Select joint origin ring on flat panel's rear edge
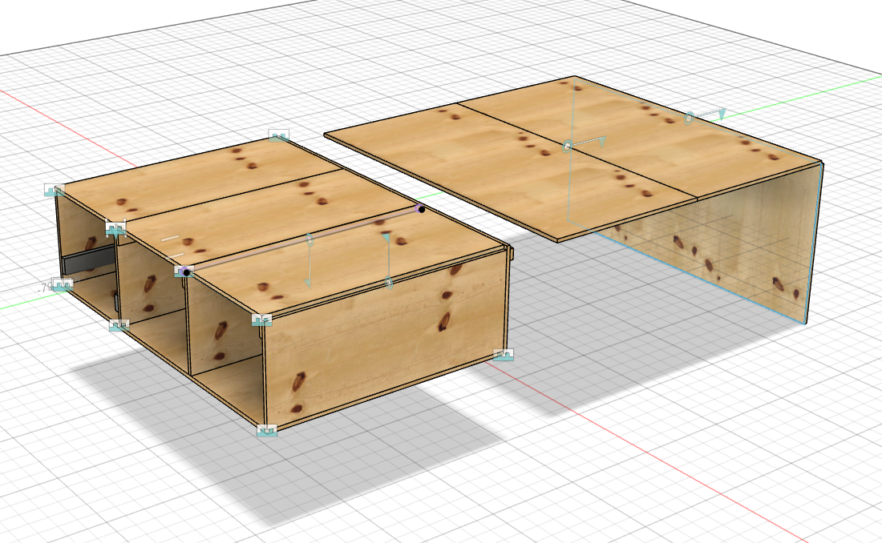Image resolution: width=882 pixels, height=543 pixels. tap(689, 119)
